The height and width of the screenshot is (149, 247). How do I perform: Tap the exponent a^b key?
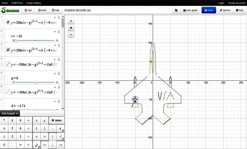tap(36, 145)
